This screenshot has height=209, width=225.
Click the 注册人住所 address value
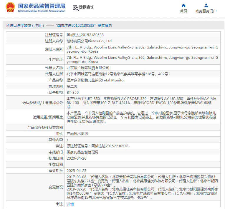pyautogui.click(x=142, y=49)
